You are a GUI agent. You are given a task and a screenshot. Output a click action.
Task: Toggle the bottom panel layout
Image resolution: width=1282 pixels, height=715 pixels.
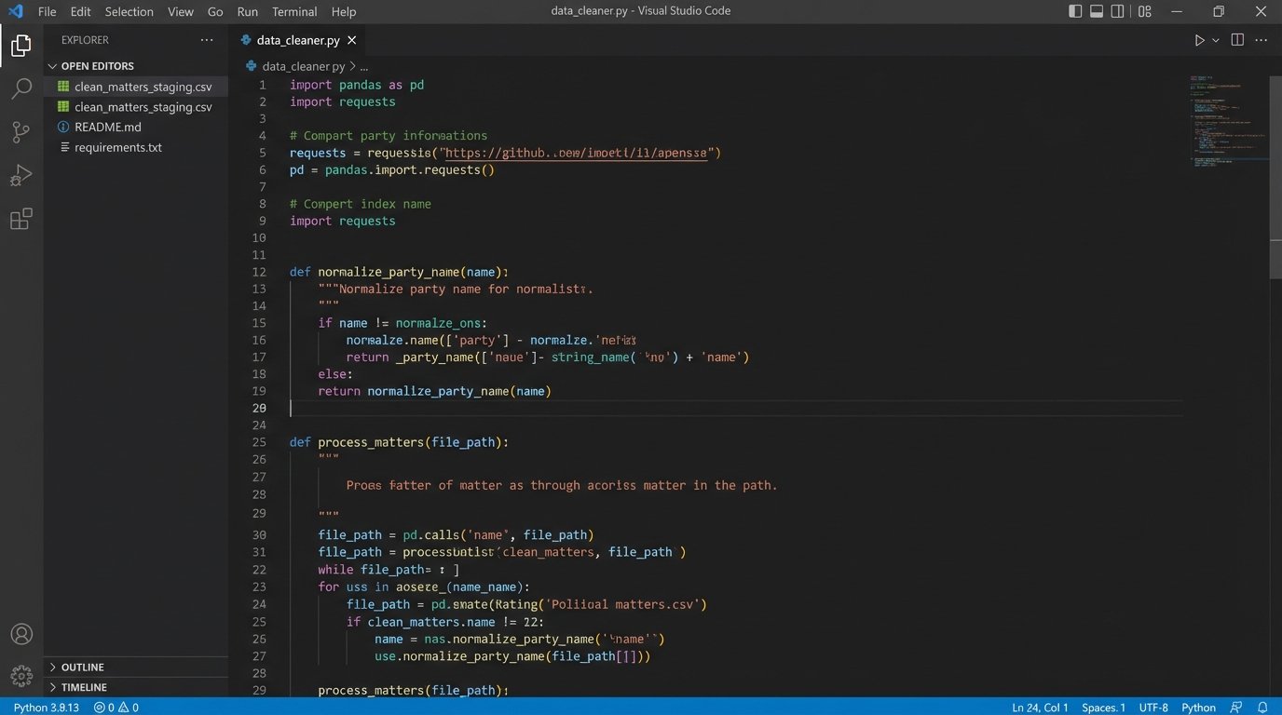[x=1097, y=11]
